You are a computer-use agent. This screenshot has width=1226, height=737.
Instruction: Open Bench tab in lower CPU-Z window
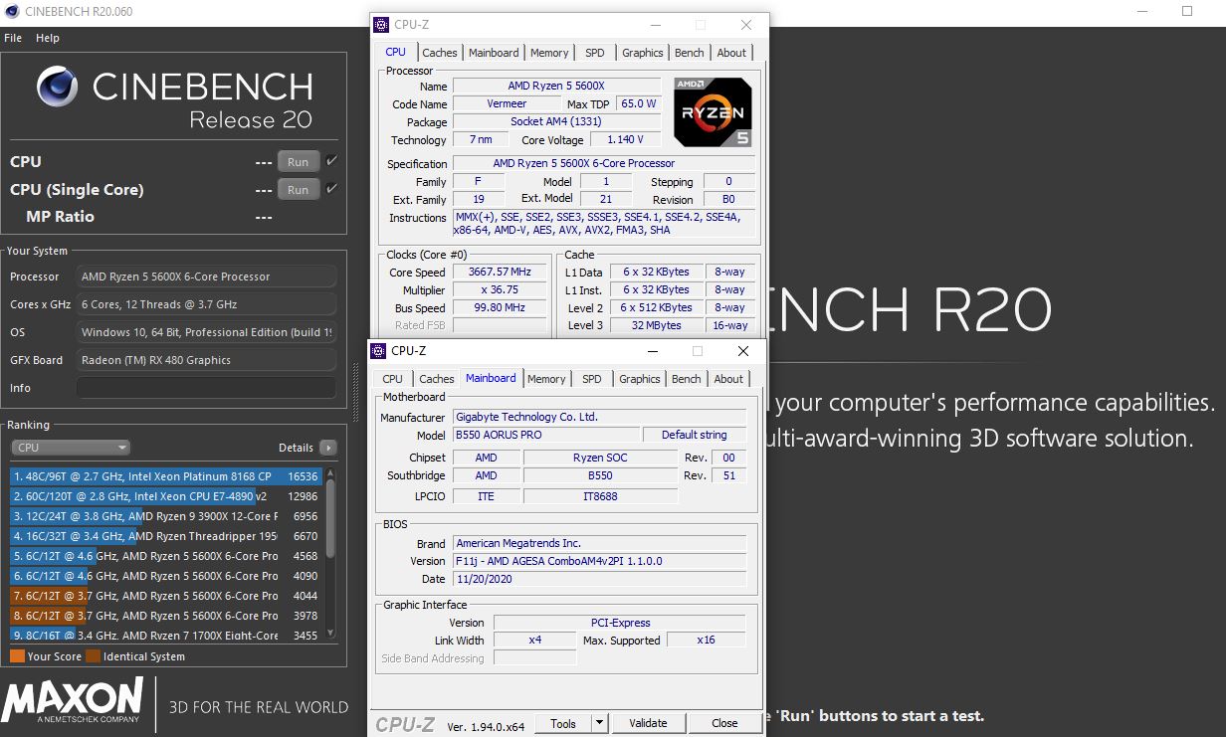point(686,379)
